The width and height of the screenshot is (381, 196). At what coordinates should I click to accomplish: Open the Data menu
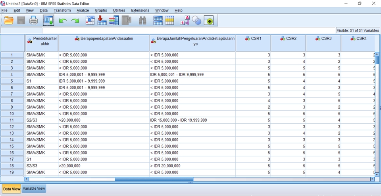click(44, 10)
